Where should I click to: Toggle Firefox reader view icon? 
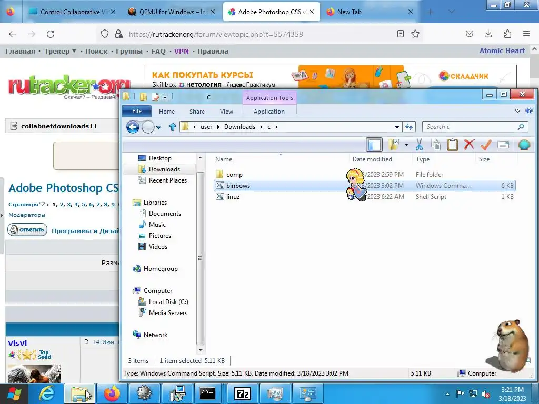[400, 34]
